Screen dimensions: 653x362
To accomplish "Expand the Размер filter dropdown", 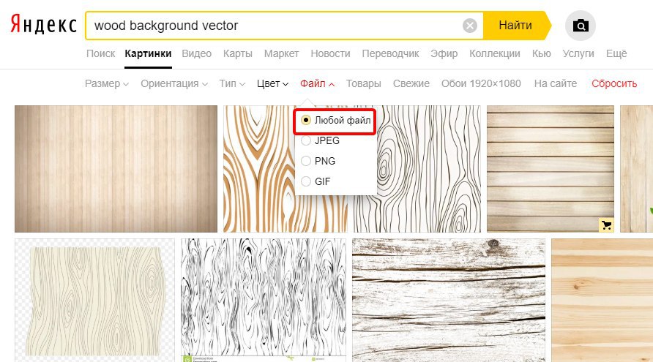I will tap(107, 83).
